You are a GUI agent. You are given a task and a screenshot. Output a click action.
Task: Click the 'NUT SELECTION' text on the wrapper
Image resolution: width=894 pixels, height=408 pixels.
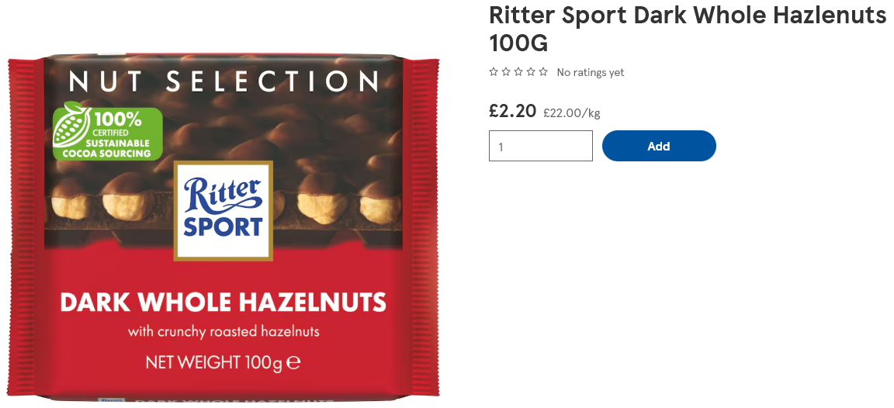tap(223, 81)
